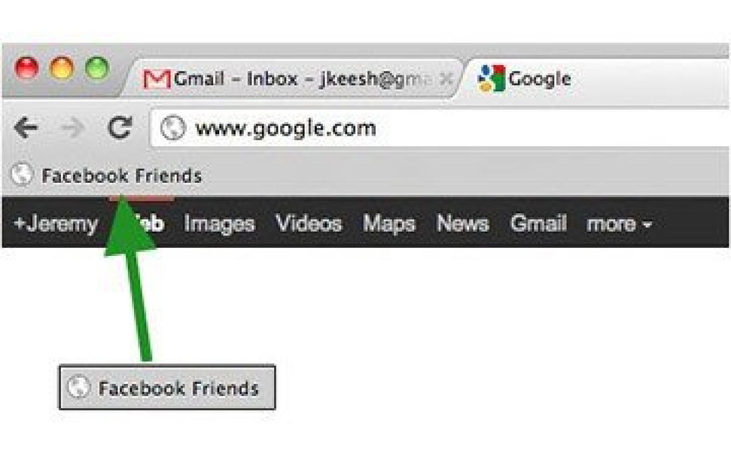Go back with the left arrow button
The image size is (731, 457).
pyautogui.click(x=26, y=128)
